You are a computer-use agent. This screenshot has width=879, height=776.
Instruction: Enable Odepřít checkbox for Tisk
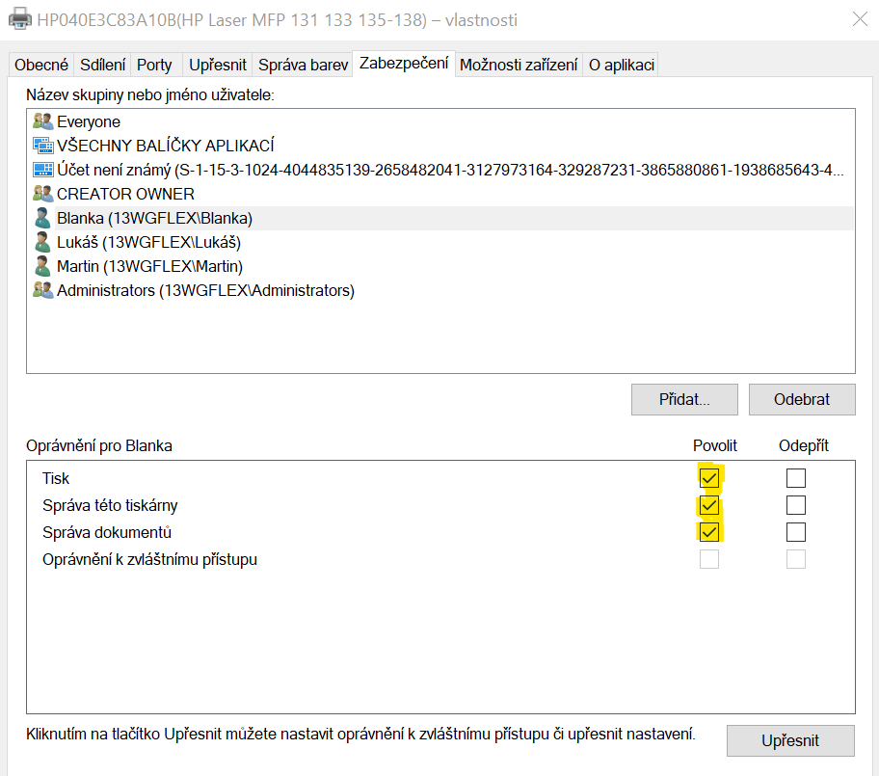(x=795, y=478)
